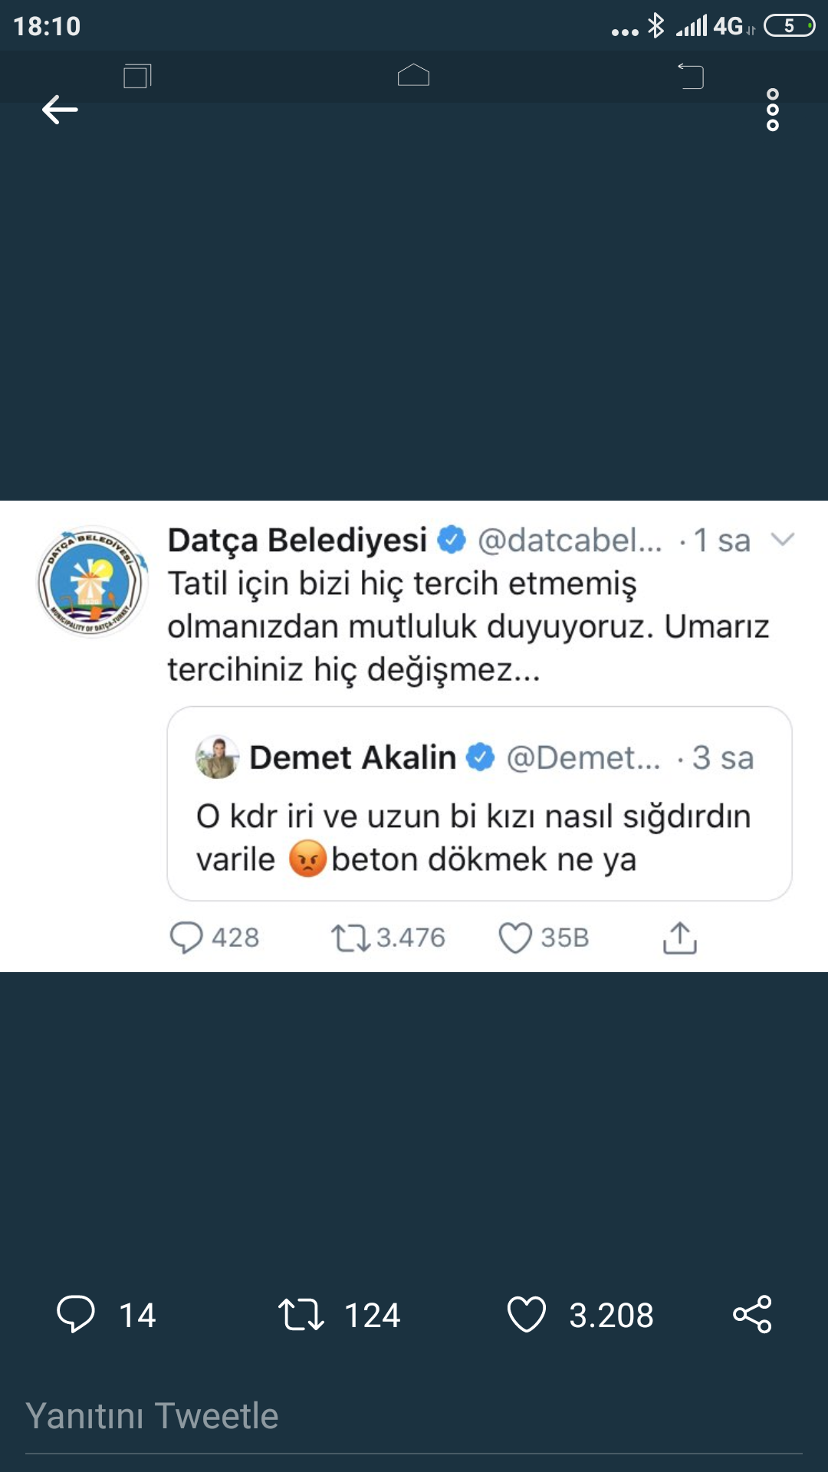Screen dimensions: 828x1472
Task: Open Datça Belediyesi account name
Action: click(x=297, y=540)
